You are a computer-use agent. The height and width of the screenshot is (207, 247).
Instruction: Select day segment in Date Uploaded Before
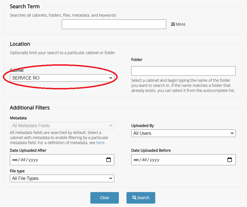click(145, 160)
